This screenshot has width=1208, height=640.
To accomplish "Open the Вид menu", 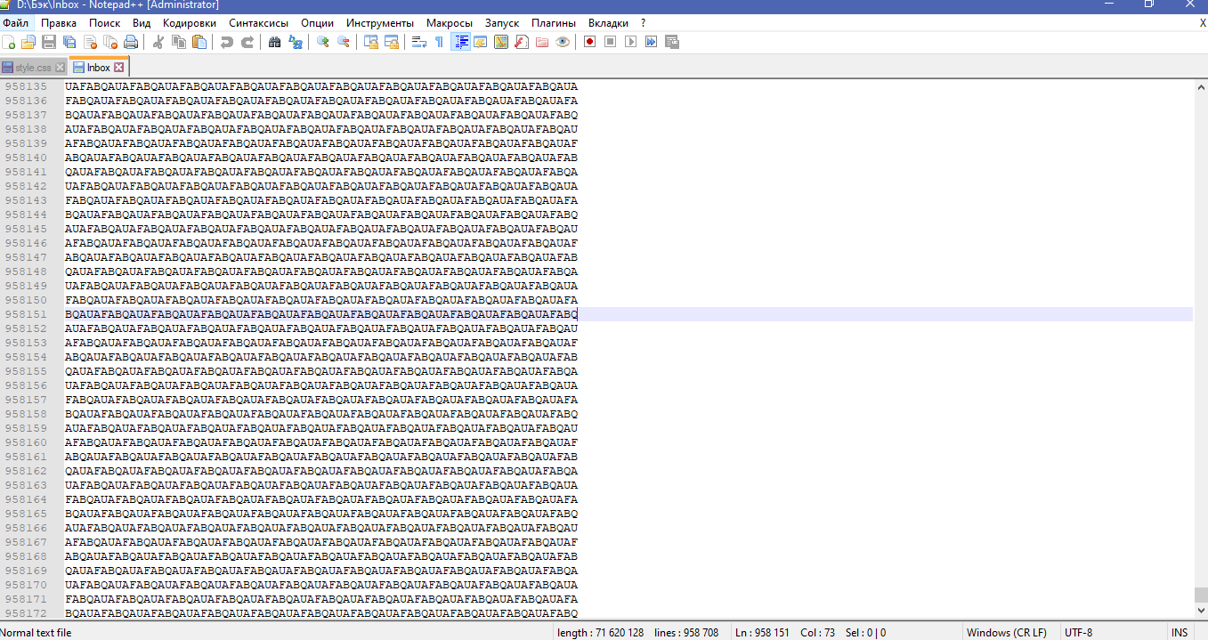I will point(142,23).
